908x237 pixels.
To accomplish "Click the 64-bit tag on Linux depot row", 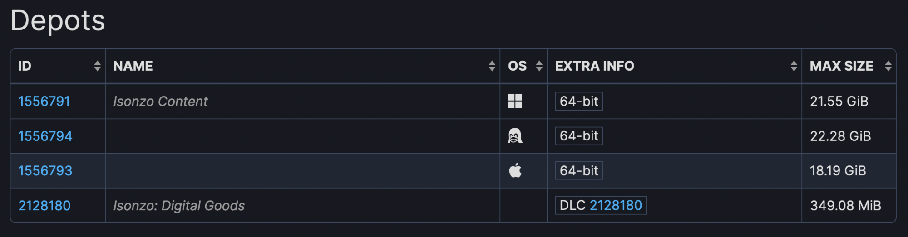I will pos(579,136).
